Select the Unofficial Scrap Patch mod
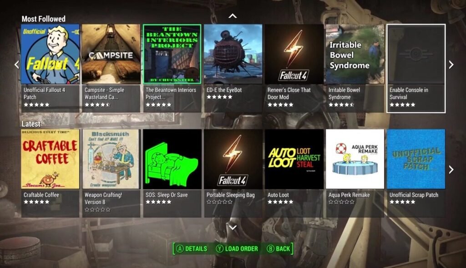The width and height of the screenshot is (466, 268). [x=416, y=173]
